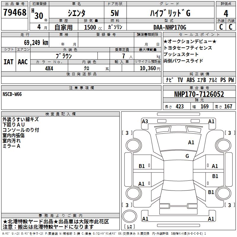This screenshot has height=237, width=237.
Task: Click width value 169
Action: tap(204, 107)
